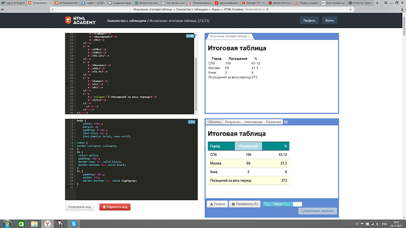
Task: Open the green Store app in taskbar
Action: pos(21,224)
